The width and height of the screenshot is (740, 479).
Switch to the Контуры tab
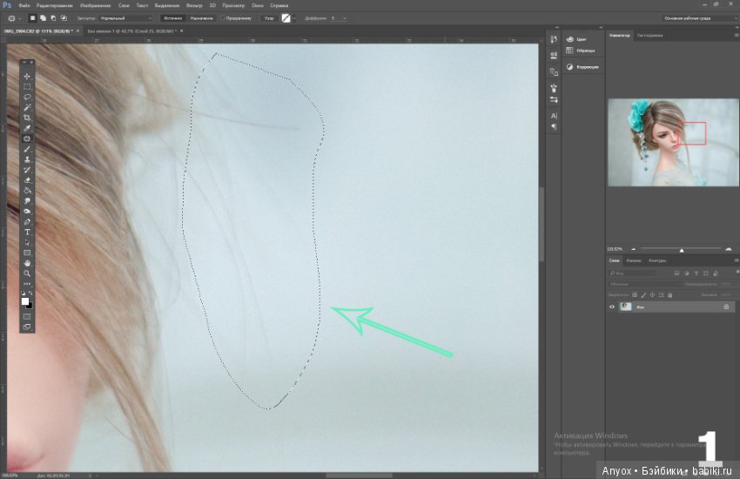(x=657, y=260)
